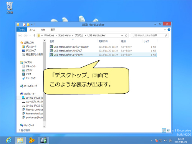192x144 pixels.
Task: Click the USB HardLocker breadcrumb segment
Action: tap(96, 35)
